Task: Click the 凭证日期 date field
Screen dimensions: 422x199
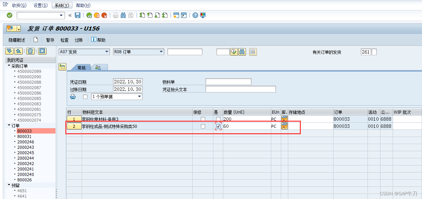Action: (128, 82)
